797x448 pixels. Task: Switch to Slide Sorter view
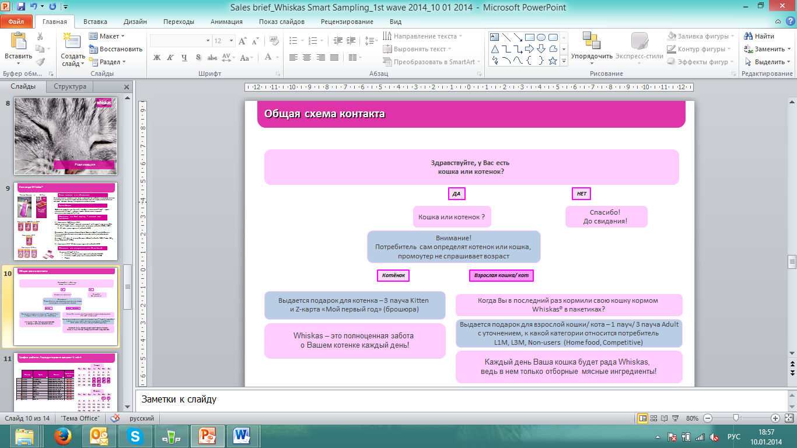(x=655, y=418)
